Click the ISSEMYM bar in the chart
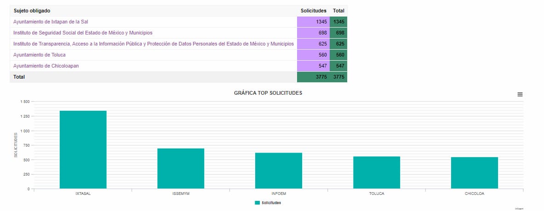Screen dimensions: 544x211 [x=181, y=168]
